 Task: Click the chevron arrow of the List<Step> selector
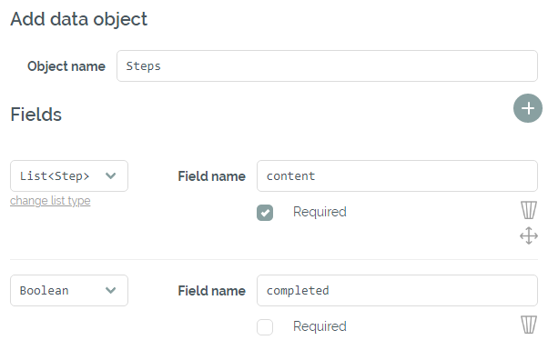coord(110,176)
